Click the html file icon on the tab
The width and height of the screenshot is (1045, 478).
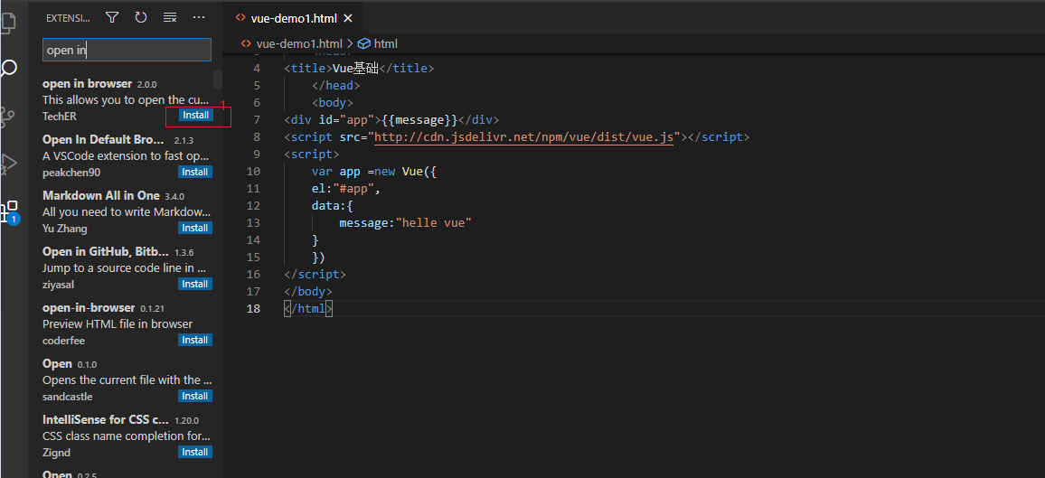[x=240, y=18]
